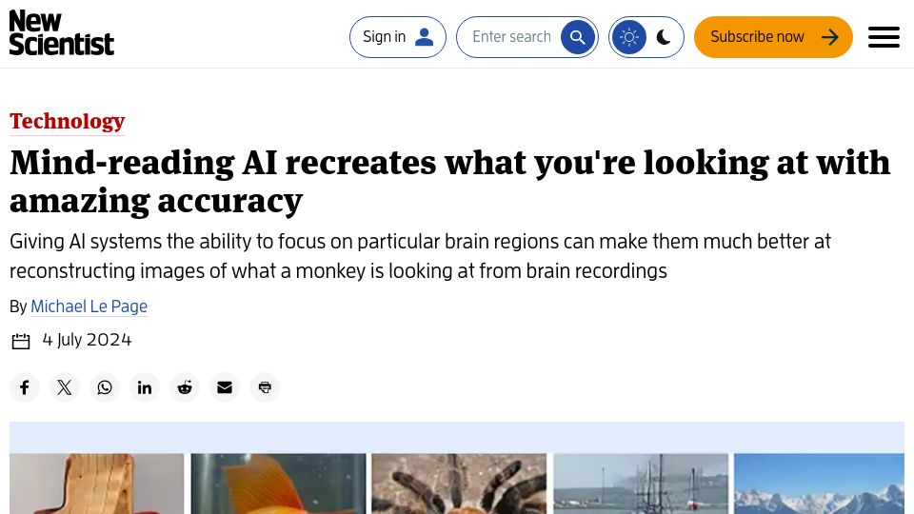This screenshot has width=914, height=514.
Task: Focus the Enter search field
Action: tap(511, 37)
